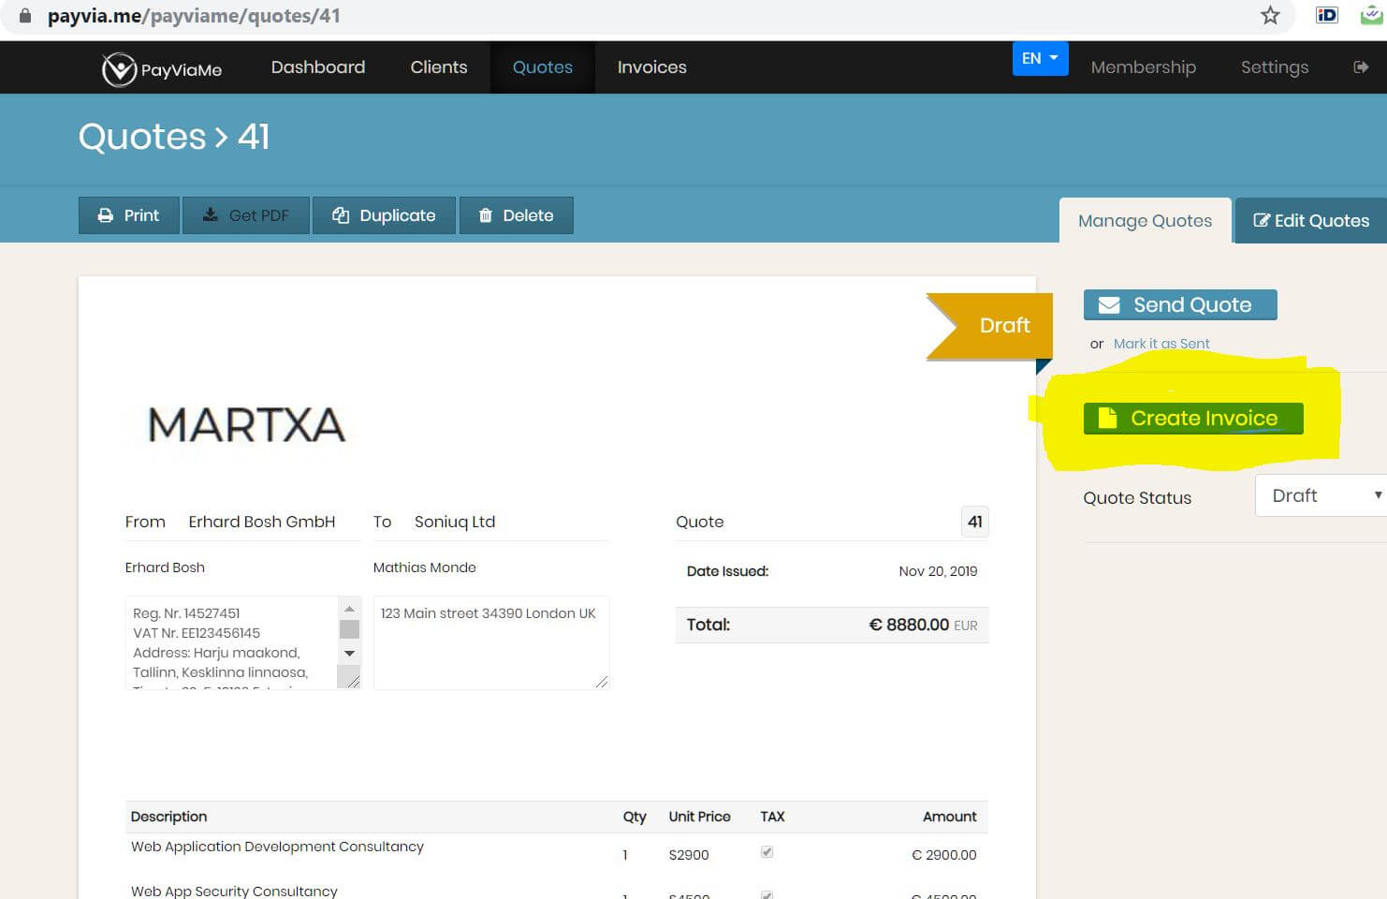The width and height of the screenshot is (1387, 899).
Task: Print the quote
Action: tap(129, 215)
